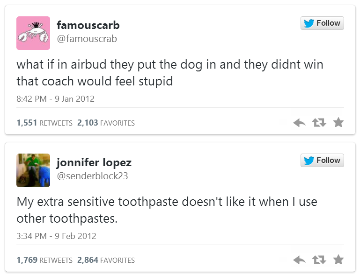360x274 pixels.
Task: View the 2,103 favorites list
Action: (x=106, y=123)
